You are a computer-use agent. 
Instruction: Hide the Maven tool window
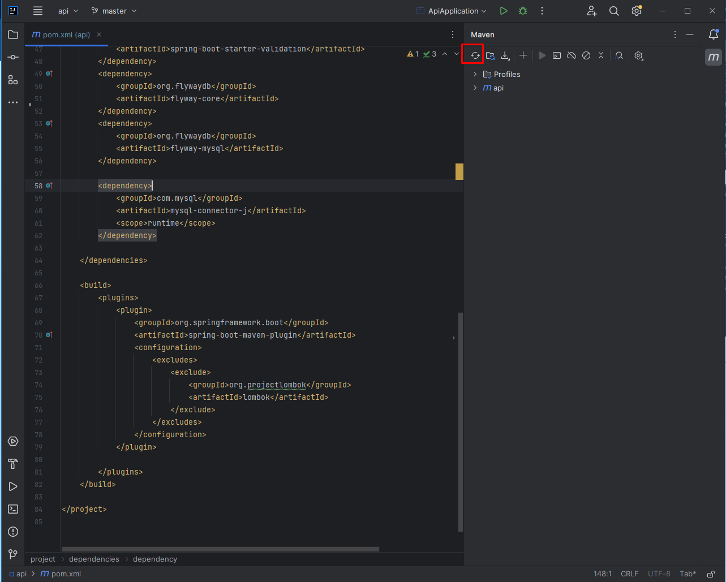(x=690, y=35)
